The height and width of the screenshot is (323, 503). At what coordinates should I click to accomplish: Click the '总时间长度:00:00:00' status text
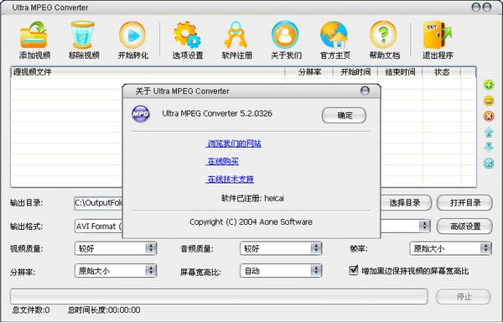click(x=104, y=310)
